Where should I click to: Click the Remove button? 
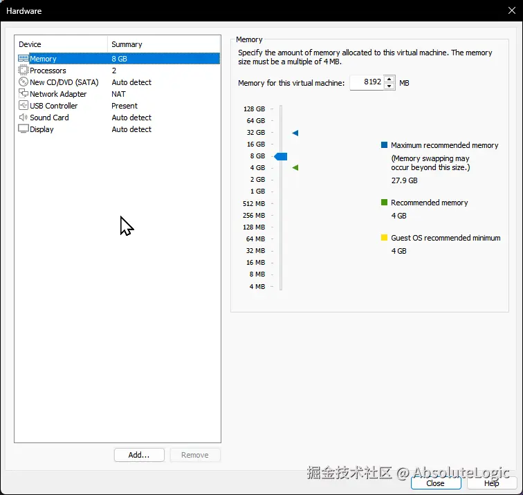click(195, 455)
